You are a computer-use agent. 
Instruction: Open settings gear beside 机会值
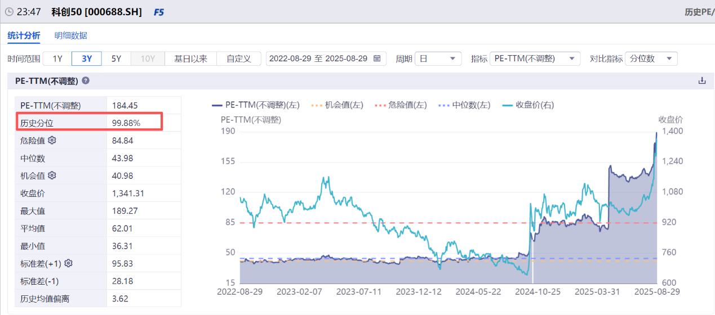[x=52, y=175]
